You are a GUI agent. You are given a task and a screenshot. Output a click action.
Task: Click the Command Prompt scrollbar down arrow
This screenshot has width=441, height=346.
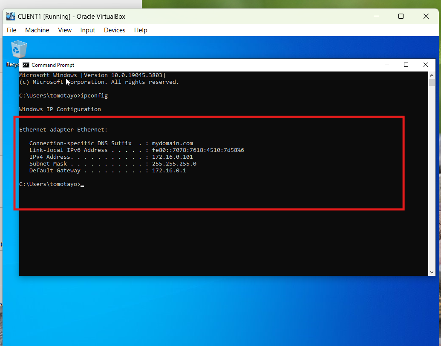tap(432, 272)
